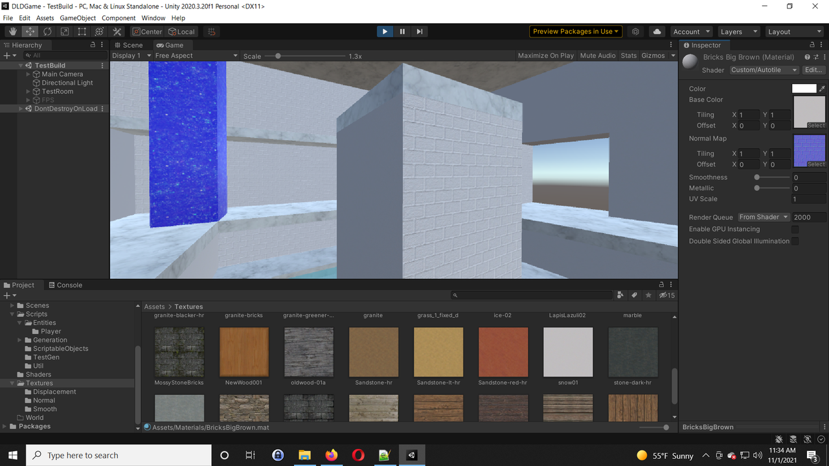The height and width of the screenshot is (466, 829).
Task: Step to the next frame
Action: pos(419,31)
